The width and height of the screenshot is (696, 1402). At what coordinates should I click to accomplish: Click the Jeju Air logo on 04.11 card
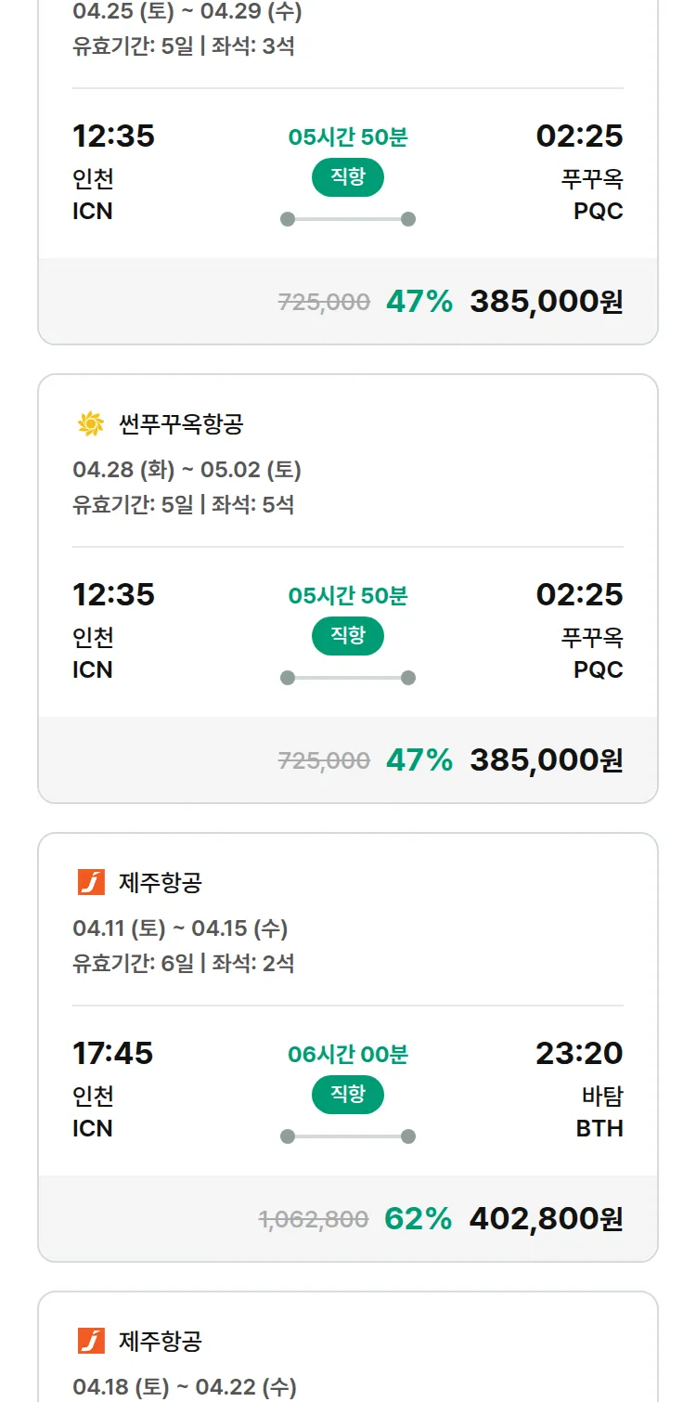coord(91,882)
